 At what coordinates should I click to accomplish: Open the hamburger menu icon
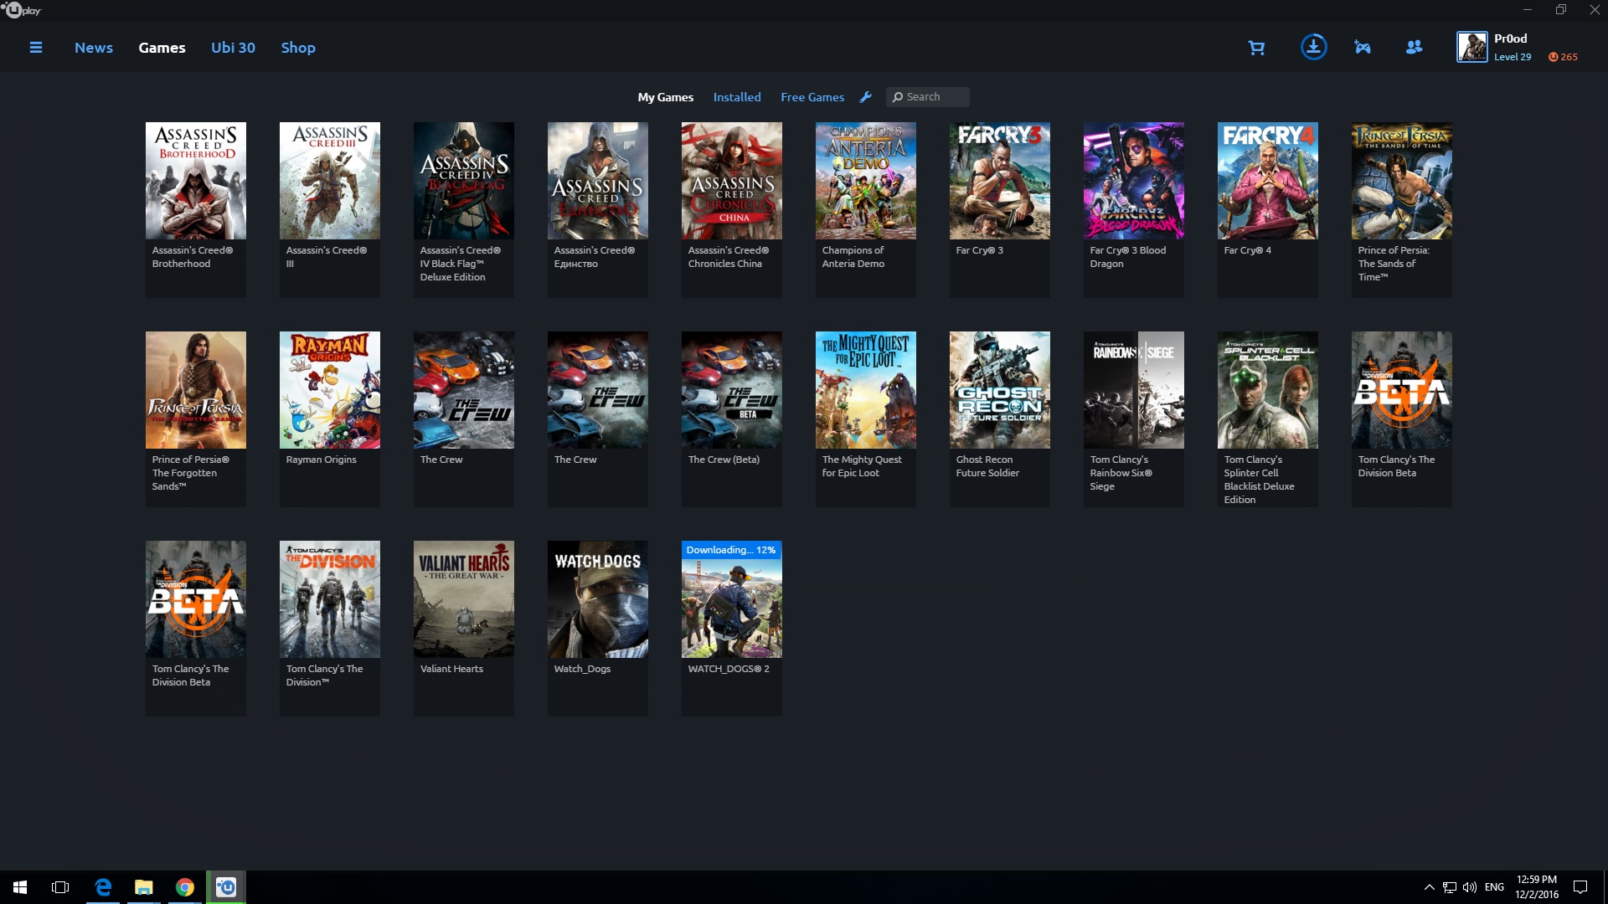pyautogui.click(x=36, y=48)
